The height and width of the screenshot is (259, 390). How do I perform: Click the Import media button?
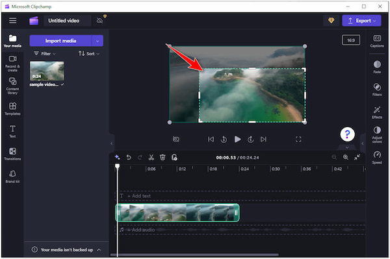[60, 41]
